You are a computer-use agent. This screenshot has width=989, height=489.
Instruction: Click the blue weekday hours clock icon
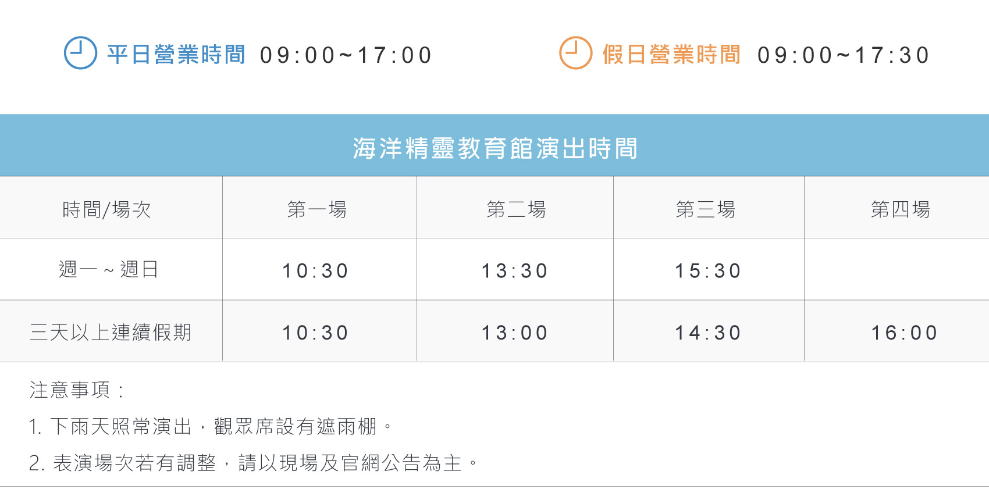pyautogui.click(x=80, y=53)
